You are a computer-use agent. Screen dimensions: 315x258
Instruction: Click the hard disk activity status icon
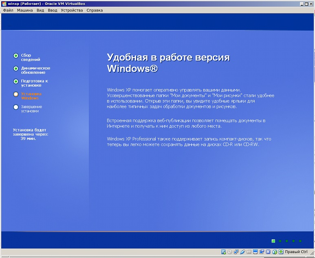(x=223, y=252)
